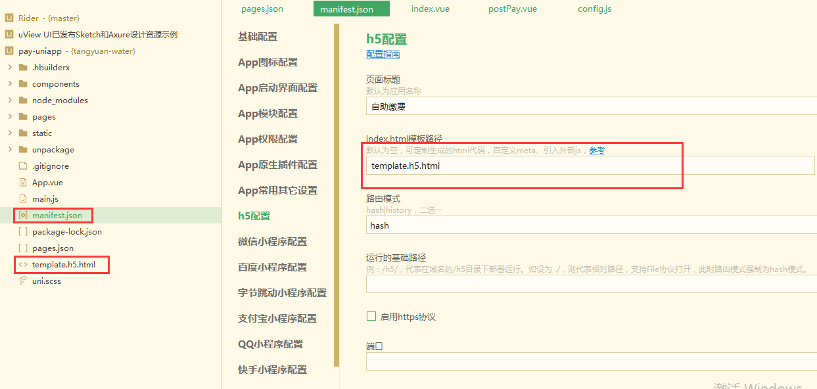The image size is (817, 389).
Task: Open 微信小程序配置 section
Action: coord(272,242)
